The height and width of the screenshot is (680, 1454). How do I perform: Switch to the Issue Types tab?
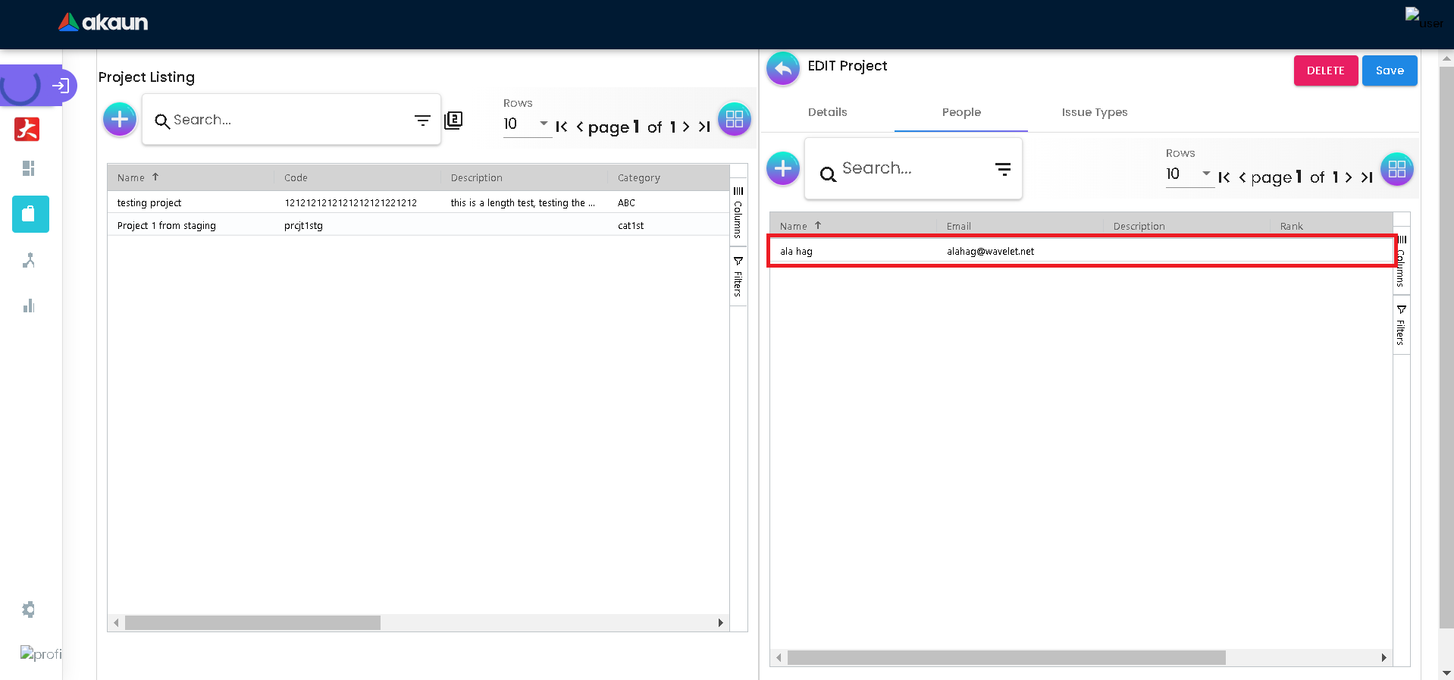(x=1095, y=112)
